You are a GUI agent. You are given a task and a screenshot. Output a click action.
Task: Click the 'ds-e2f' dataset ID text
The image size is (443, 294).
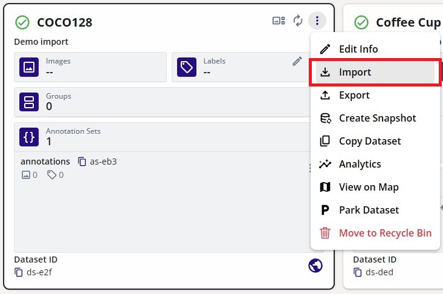39,272
